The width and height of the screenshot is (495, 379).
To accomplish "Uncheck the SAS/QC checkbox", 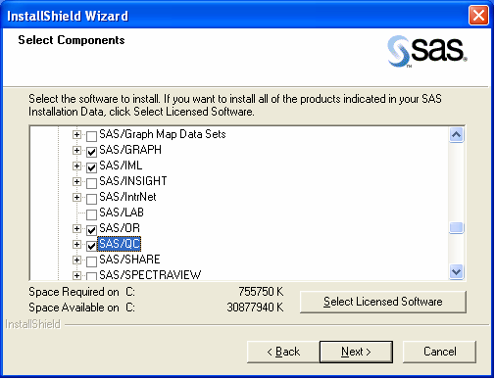I will [x=91, y=246].
